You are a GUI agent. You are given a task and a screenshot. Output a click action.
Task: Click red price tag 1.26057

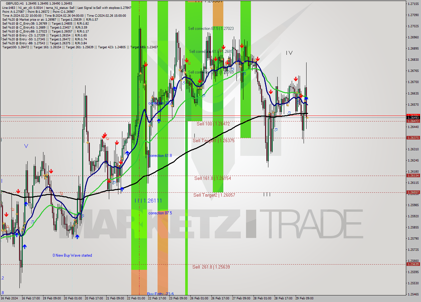click(x=413, y=192)
